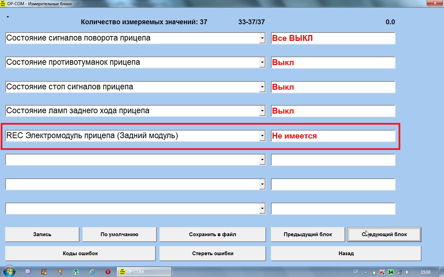Click the 'Не имеется' value field

pos(333,136)
